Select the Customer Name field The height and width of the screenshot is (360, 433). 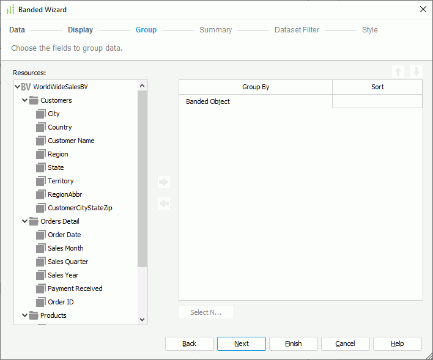pyautogui.click(x=71, y=141)
